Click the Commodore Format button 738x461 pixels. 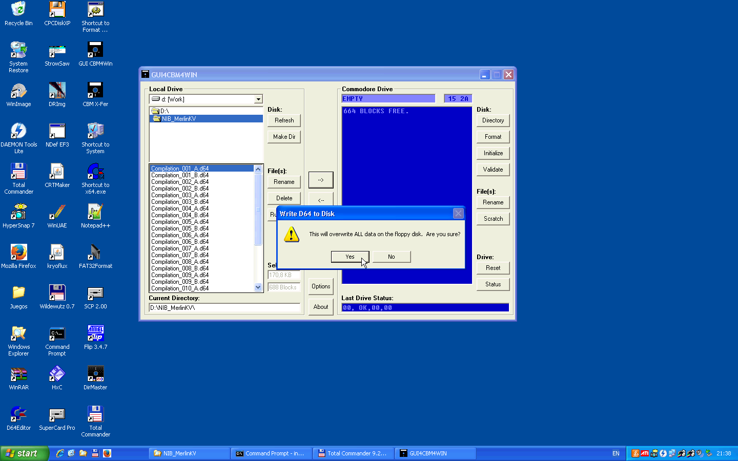(x=493, y=137)
